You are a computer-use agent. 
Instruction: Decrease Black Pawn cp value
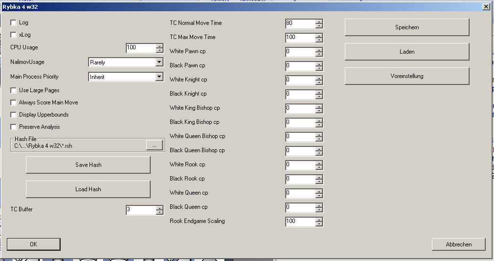(x=319, y=68)
